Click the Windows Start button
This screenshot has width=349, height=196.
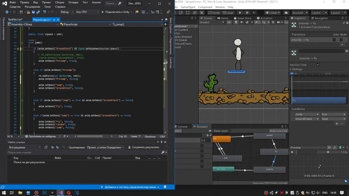tap(4, 192)
